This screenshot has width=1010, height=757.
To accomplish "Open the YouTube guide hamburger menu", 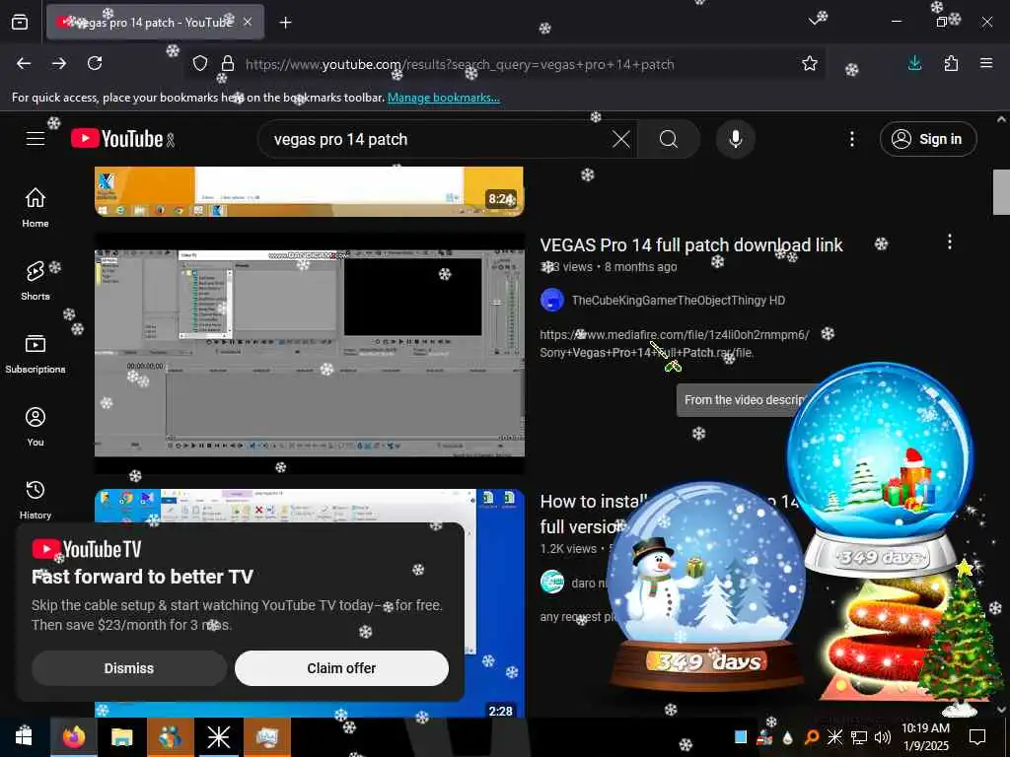I will tap(36, 139).
